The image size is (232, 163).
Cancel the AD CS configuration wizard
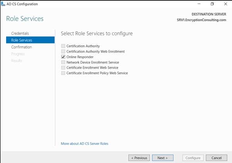tap(217, 158)
